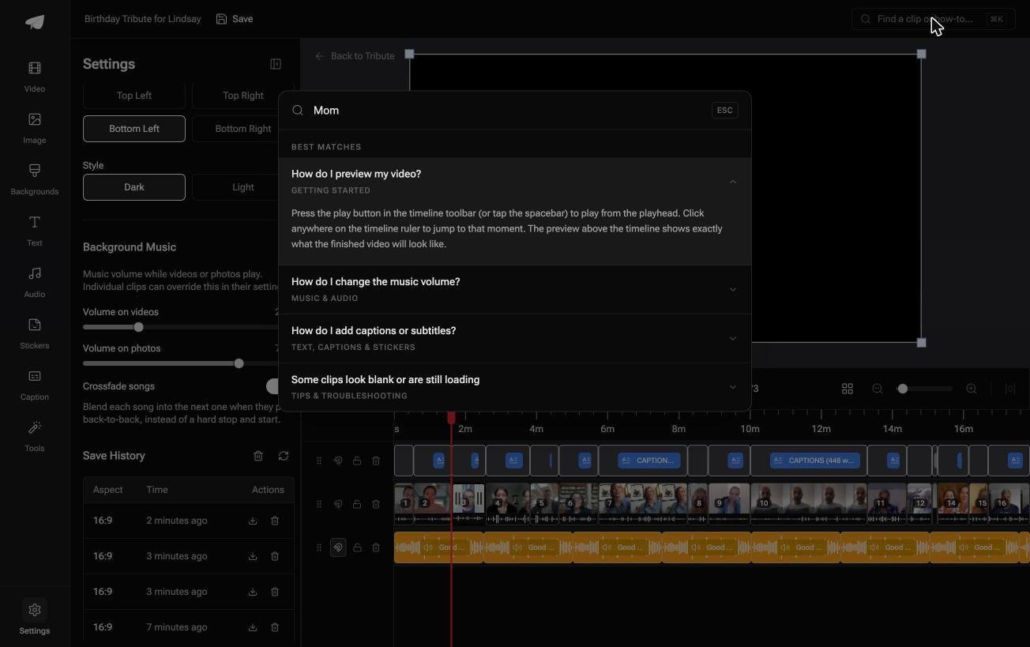Select Bottom Left position
Viewport: 1030px width, 647px height.
[x=134, y=129]
